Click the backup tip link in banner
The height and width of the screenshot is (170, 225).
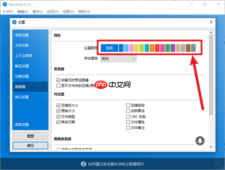click(x=116, y=164)
